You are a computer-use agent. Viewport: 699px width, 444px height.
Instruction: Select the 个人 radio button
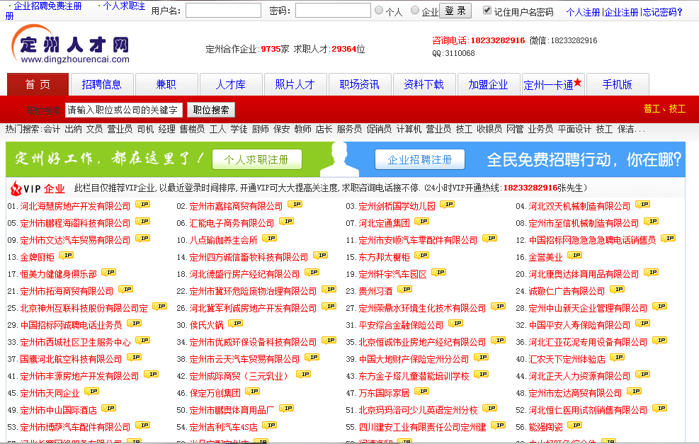coord(379,10)
